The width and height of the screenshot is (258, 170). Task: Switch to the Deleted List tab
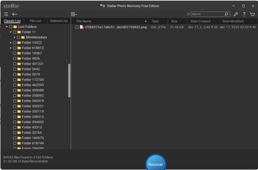click(59, 21)
